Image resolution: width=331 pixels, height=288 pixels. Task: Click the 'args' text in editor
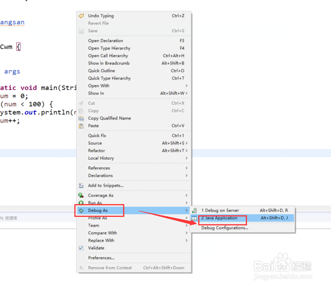12,72
